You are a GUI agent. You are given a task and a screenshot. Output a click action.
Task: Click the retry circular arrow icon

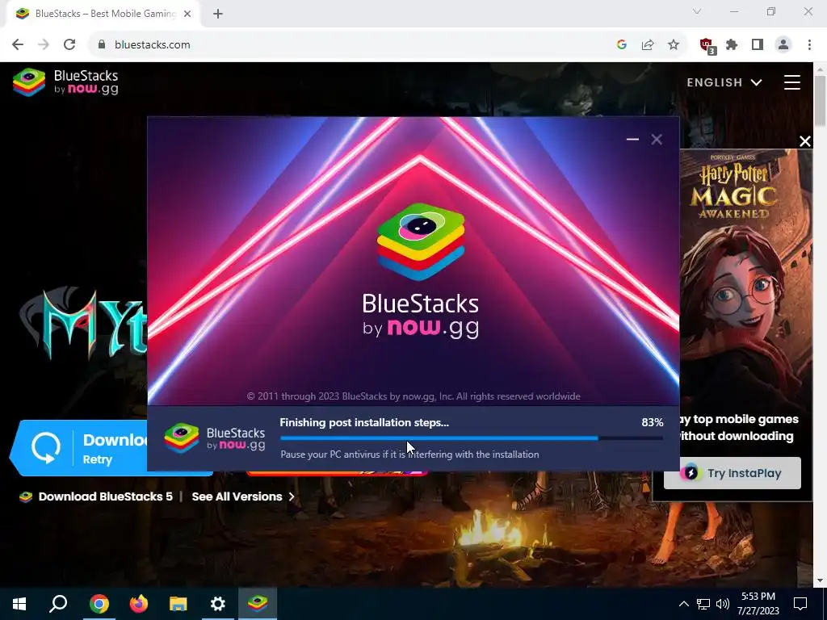(46, 448)
